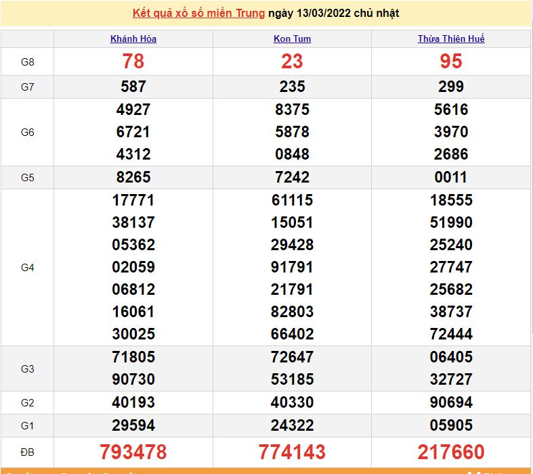533x474 pixels.
Task: Click Khánh Hòa special prize number 793478
Action: (x=133, y=452)
